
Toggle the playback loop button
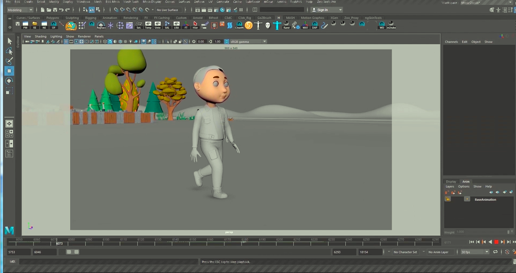(495, 252)
